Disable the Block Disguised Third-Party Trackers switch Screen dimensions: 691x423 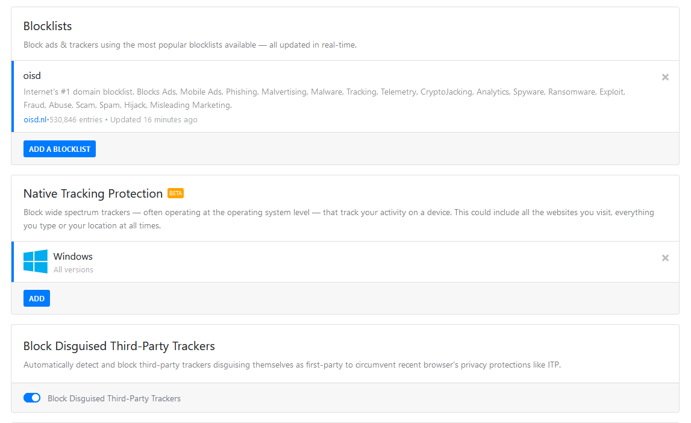32,398
